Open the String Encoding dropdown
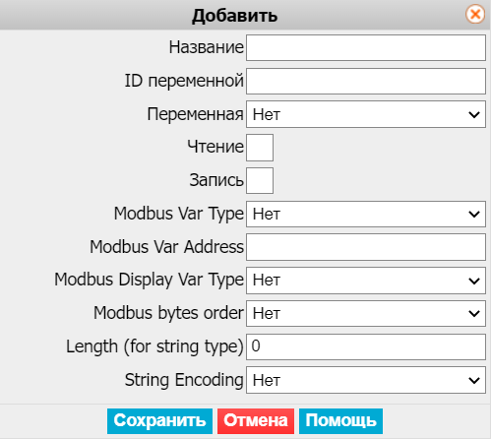This screenshot has width=491, height=439. (366, 380)
